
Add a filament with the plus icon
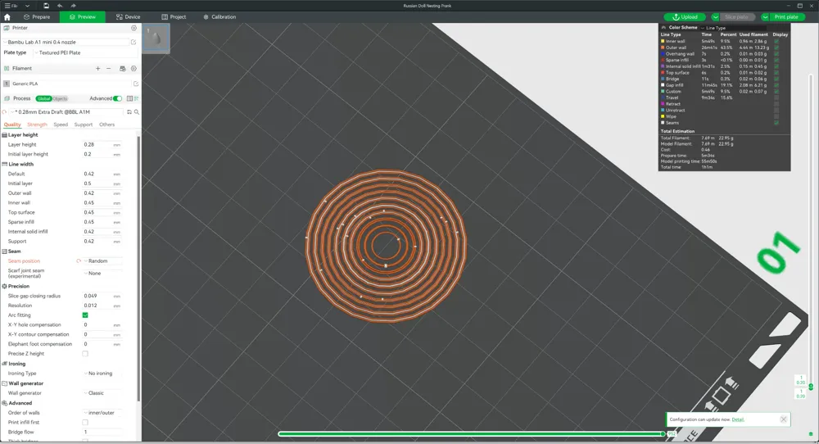click(97, 69)
